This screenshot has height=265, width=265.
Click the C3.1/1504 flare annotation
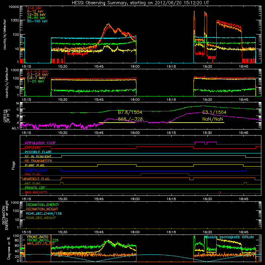214,112
